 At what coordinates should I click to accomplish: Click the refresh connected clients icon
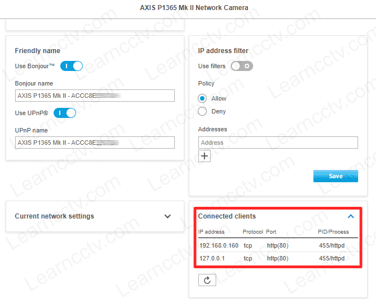coord(207,280)
